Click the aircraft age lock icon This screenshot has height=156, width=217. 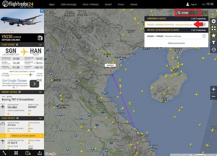click(29, 114)
